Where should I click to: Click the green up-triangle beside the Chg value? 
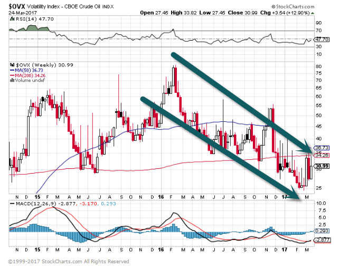[312, 13]
